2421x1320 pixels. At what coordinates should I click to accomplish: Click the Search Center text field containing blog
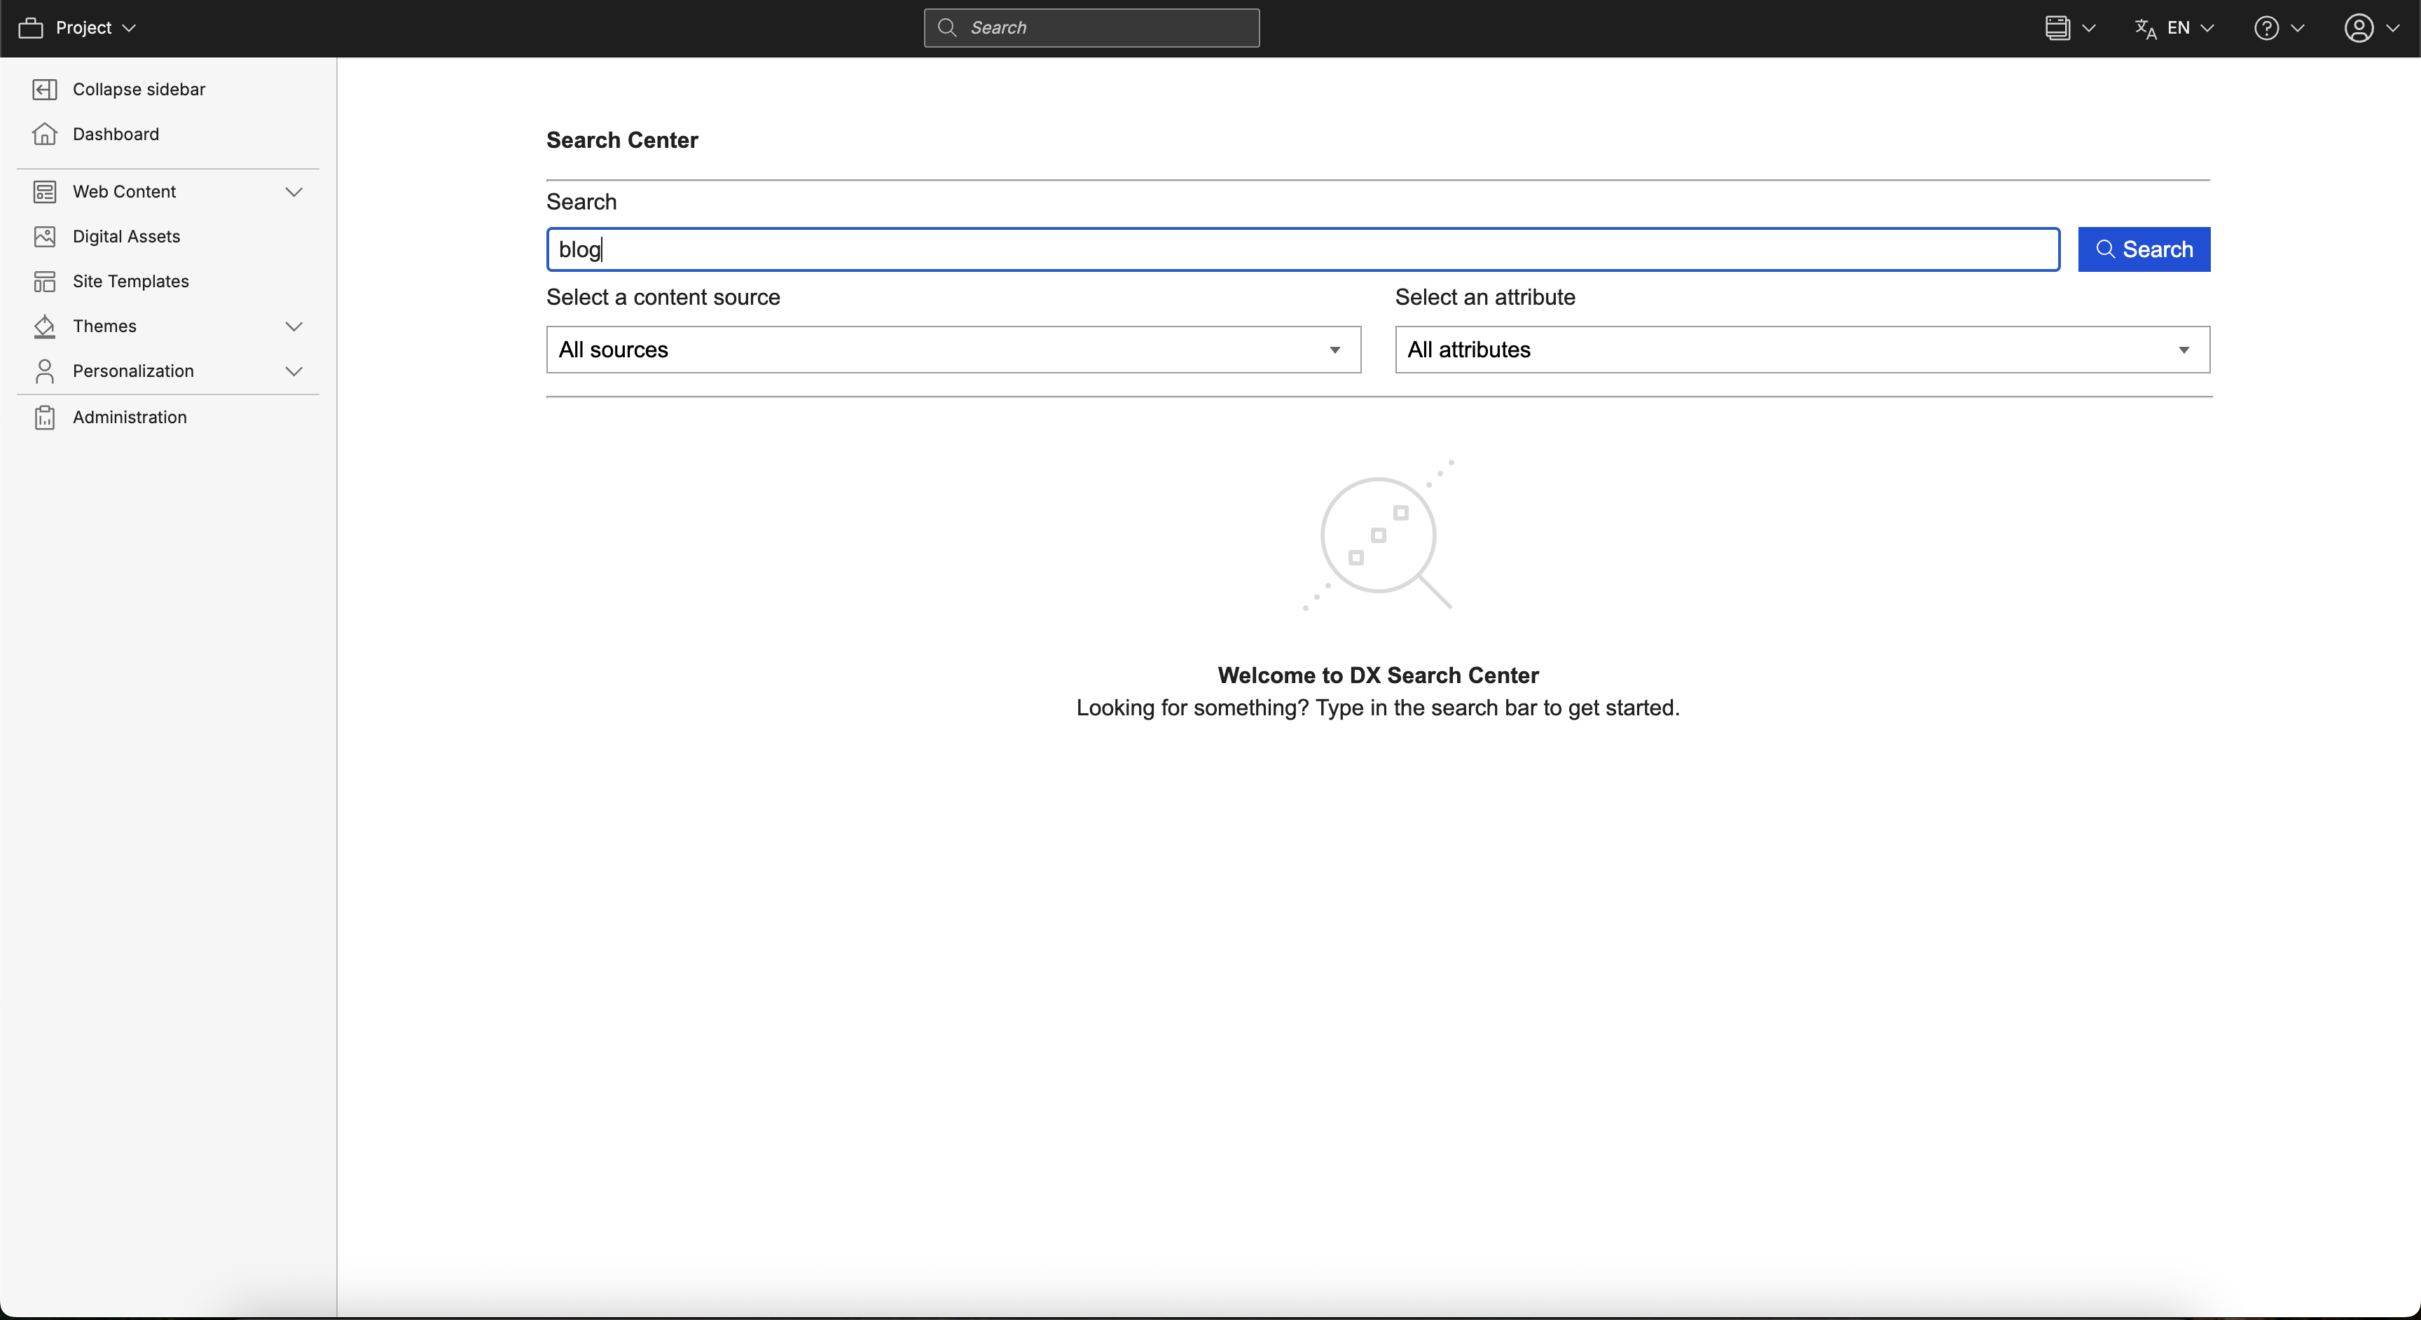tap(1302, 249)
